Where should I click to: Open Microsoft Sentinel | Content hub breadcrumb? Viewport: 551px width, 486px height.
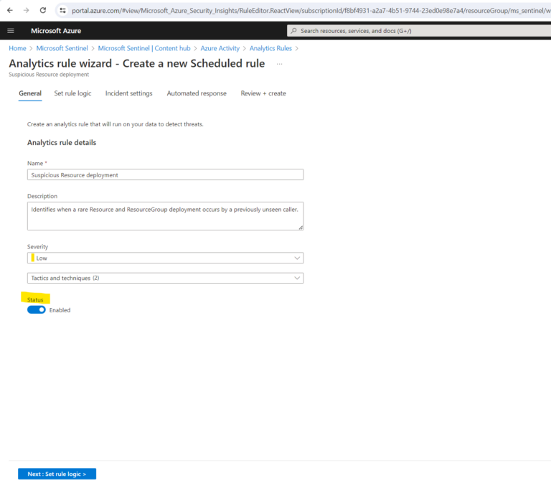point(144,48)
